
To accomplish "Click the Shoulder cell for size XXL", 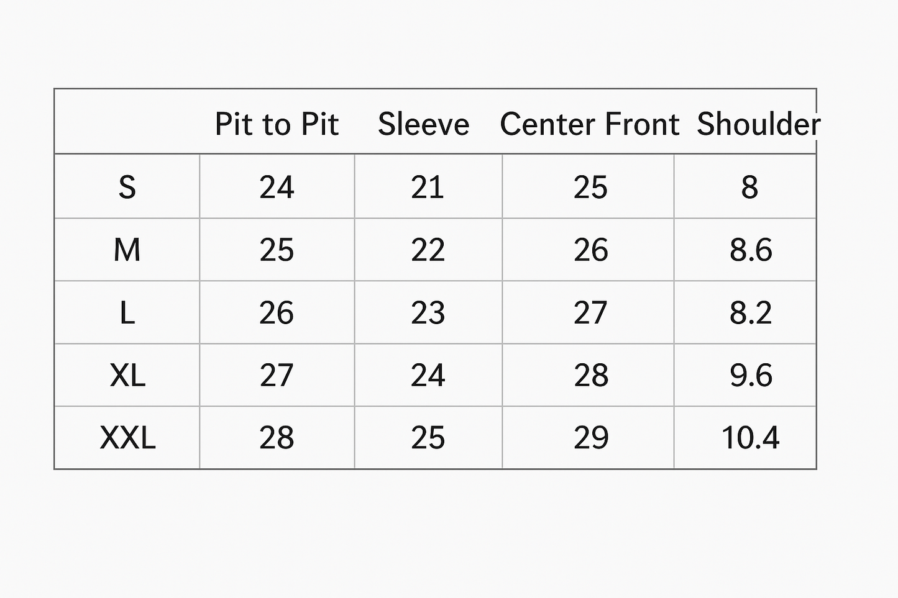I will 750,438.
